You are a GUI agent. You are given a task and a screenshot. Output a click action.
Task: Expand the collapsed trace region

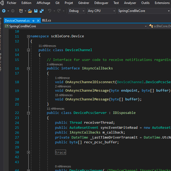pos(28,153)
